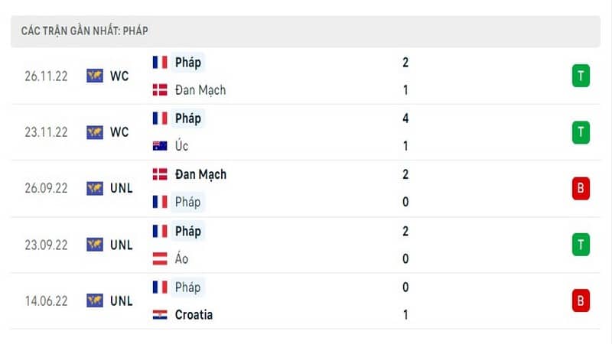Click the 23.11.22 match date
612x344 pixels.
(x=46, y=132)
